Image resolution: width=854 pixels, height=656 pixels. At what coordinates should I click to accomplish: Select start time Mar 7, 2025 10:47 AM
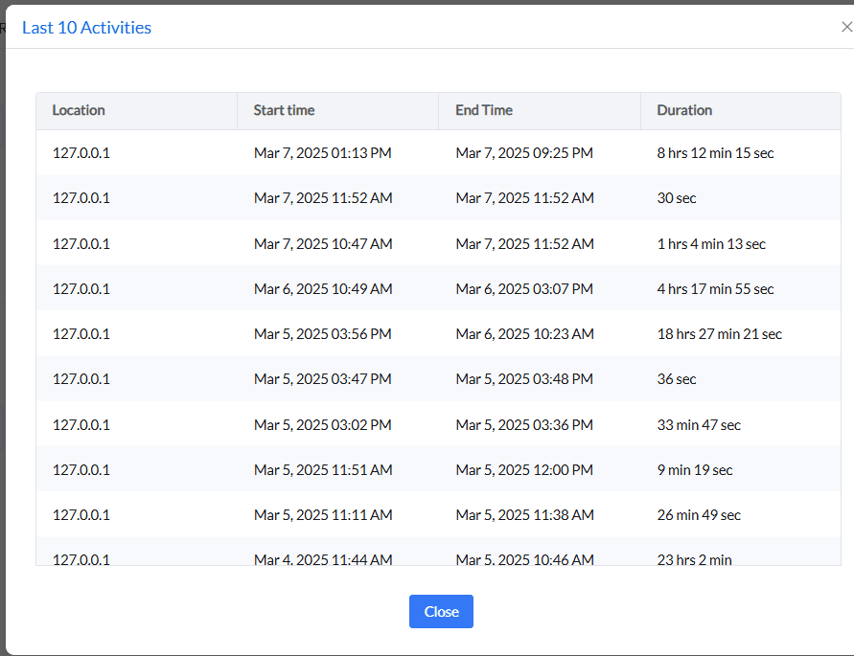323,244
